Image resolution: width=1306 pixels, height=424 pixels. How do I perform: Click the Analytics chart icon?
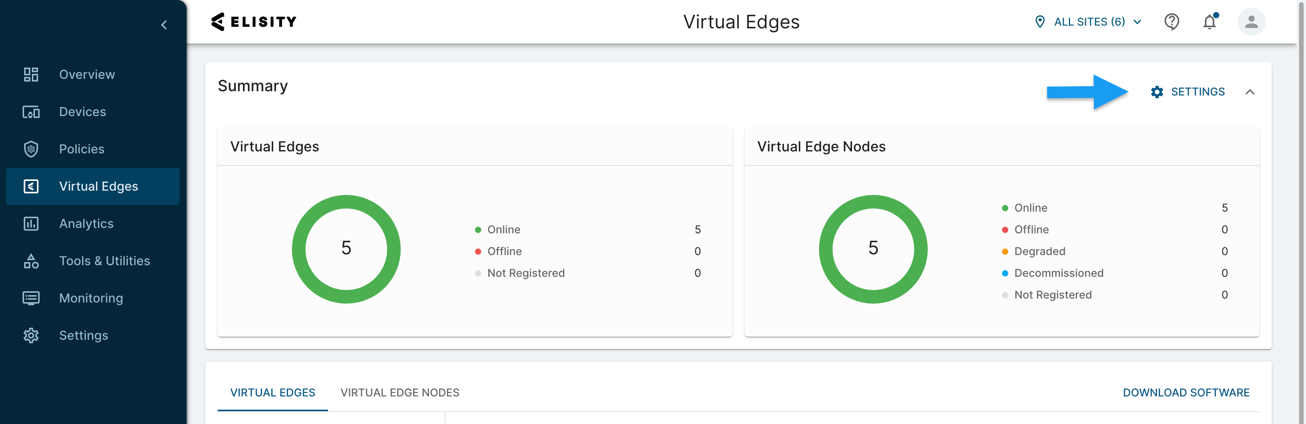[31, 223]
